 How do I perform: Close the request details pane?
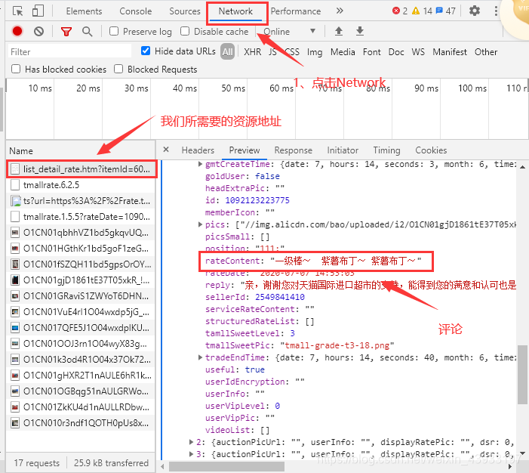pos(166,150)
